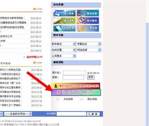Click the red 池州学院2015 scrolling link
This screenshot has width=149, height=126.
click(34, 57)
